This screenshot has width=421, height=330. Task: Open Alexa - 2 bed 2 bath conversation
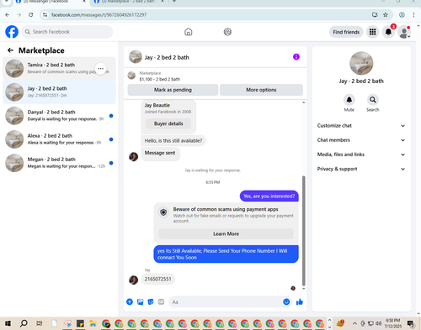coord(59,139)
